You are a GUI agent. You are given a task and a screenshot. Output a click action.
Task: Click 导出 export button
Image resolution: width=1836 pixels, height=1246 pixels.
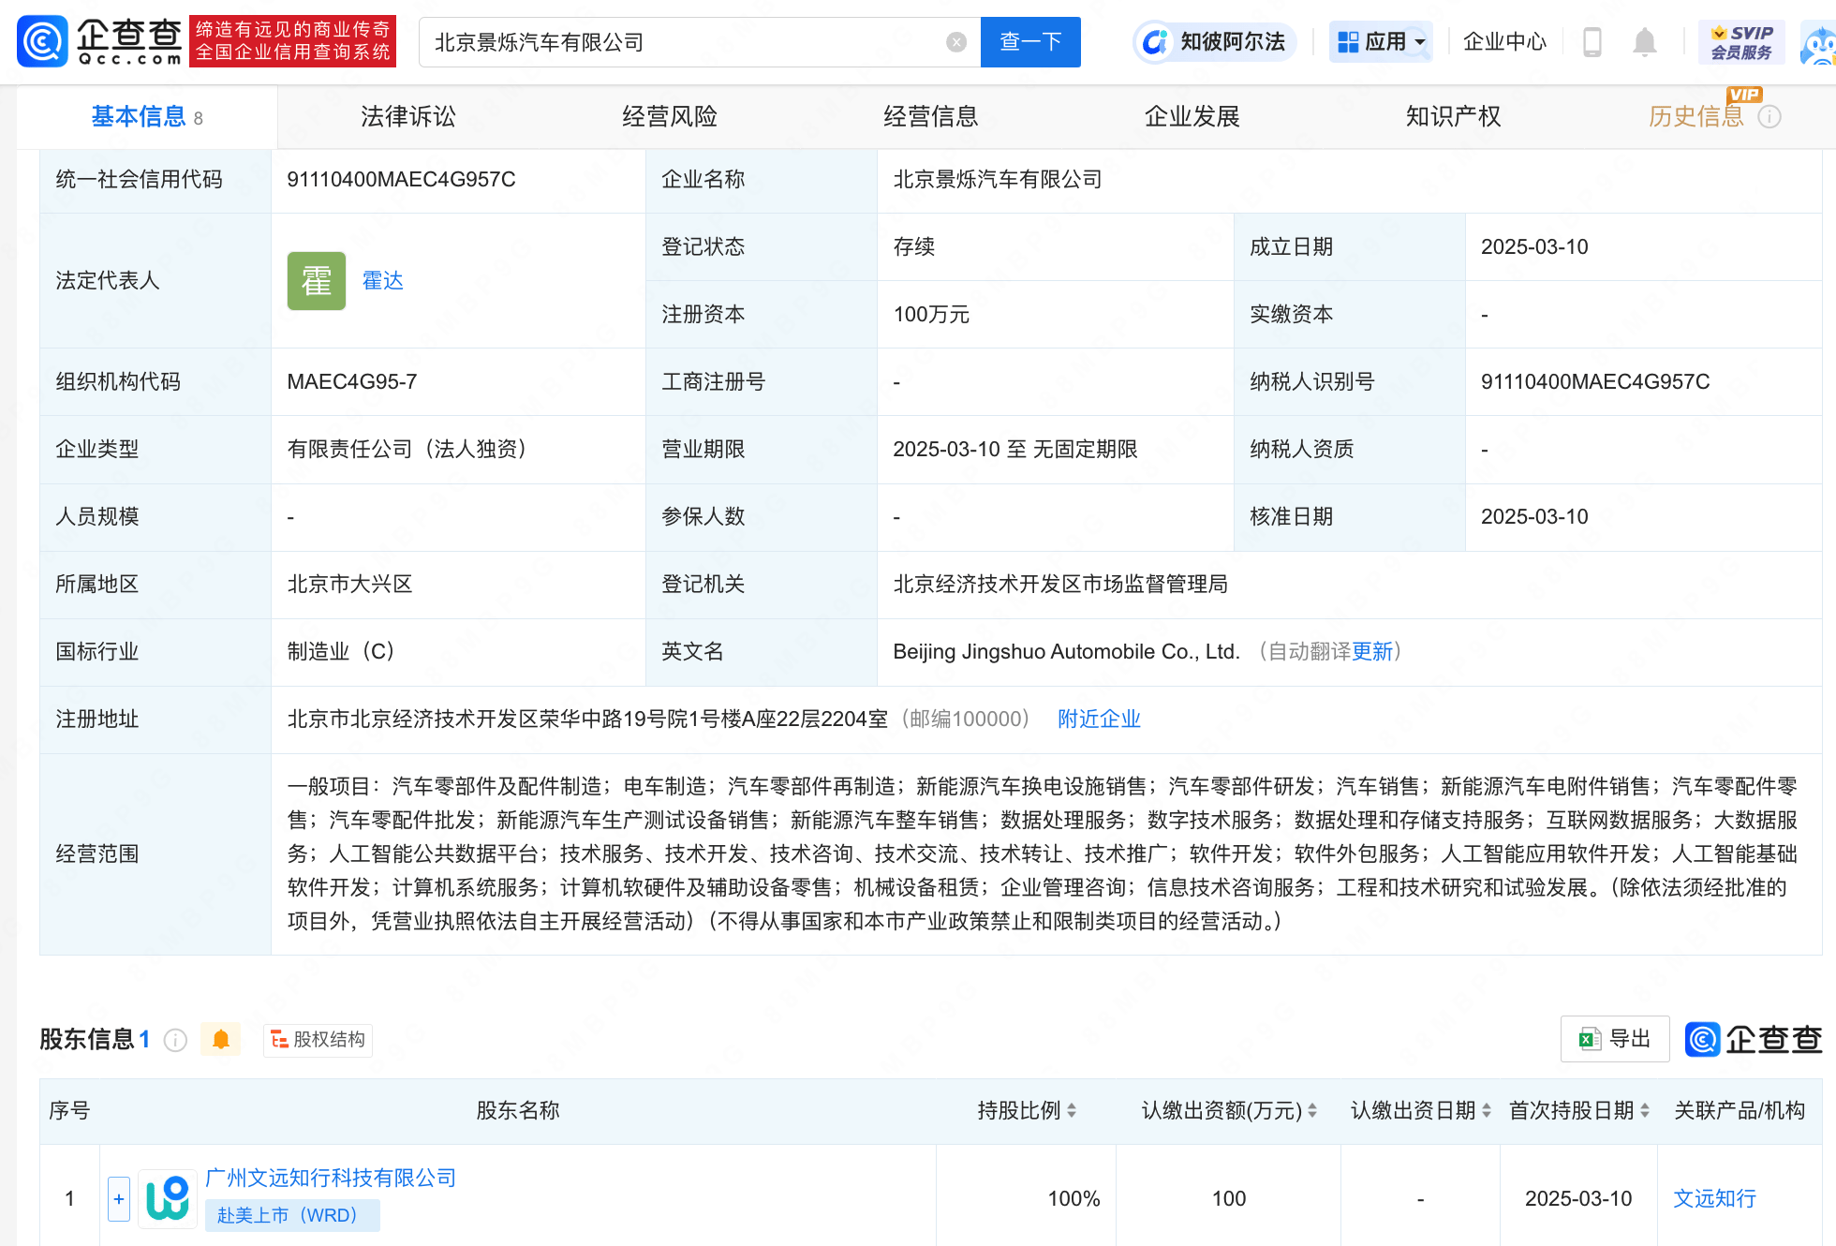tap(1615, 1039)
